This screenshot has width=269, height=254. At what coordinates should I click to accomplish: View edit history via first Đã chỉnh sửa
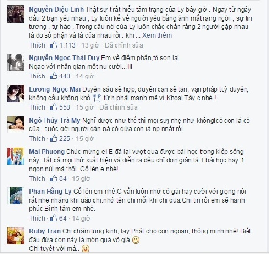[124, 45]
